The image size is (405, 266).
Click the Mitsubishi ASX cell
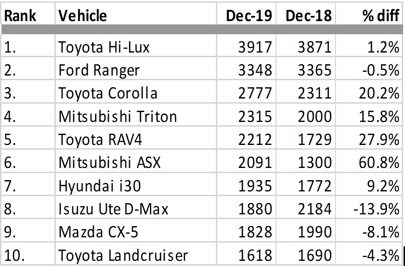[109, 162]
